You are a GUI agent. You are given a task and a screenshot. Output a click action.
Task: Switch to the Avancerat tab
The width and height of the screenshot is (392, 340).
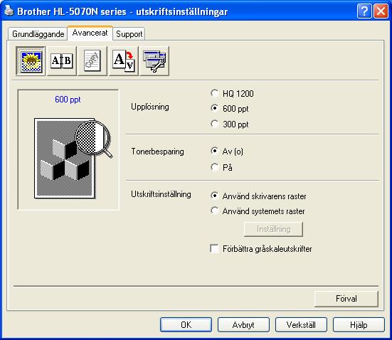coord(90,33)
